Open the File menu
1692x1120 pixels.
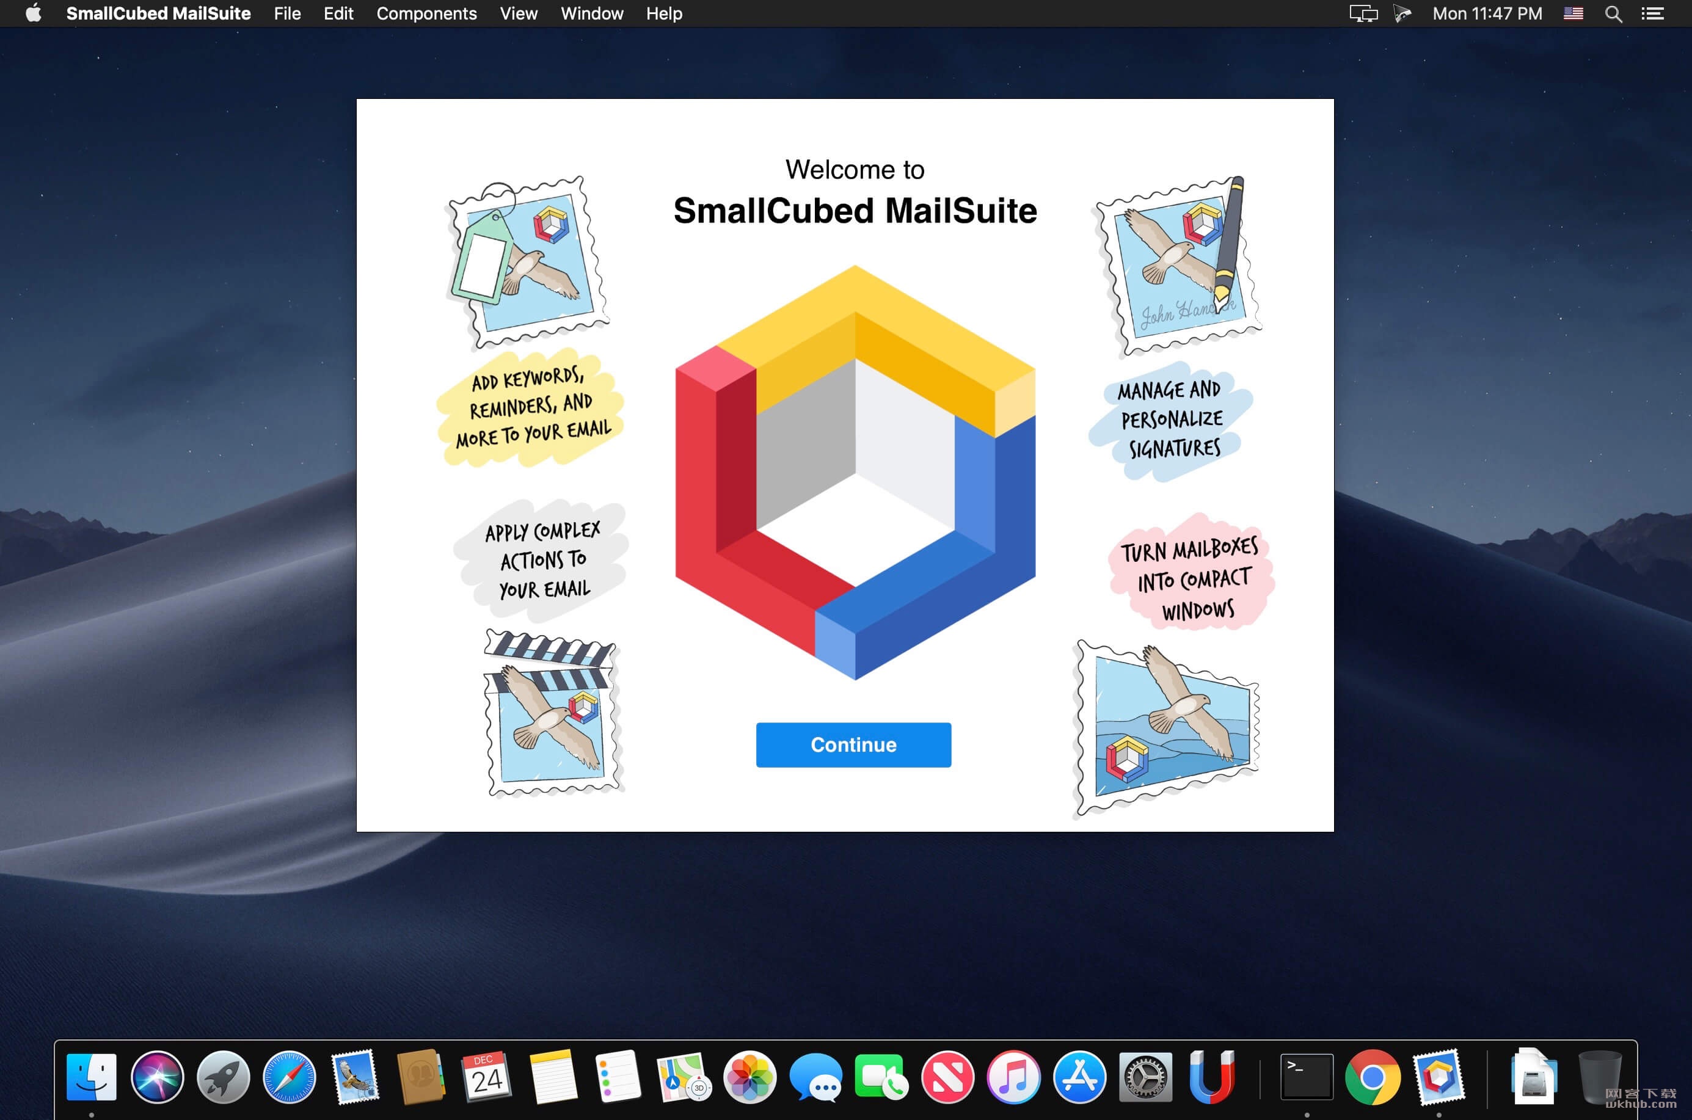click(287, 13)
